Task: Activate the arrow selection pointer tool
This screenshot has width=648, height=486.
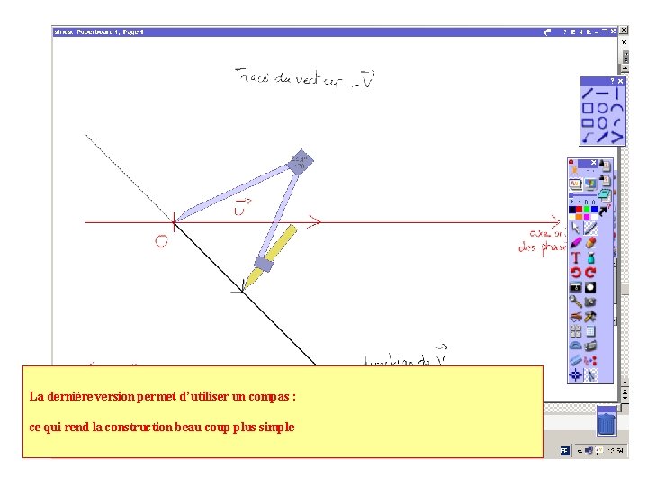Action: pyautogui.click(x=575, y=229)
